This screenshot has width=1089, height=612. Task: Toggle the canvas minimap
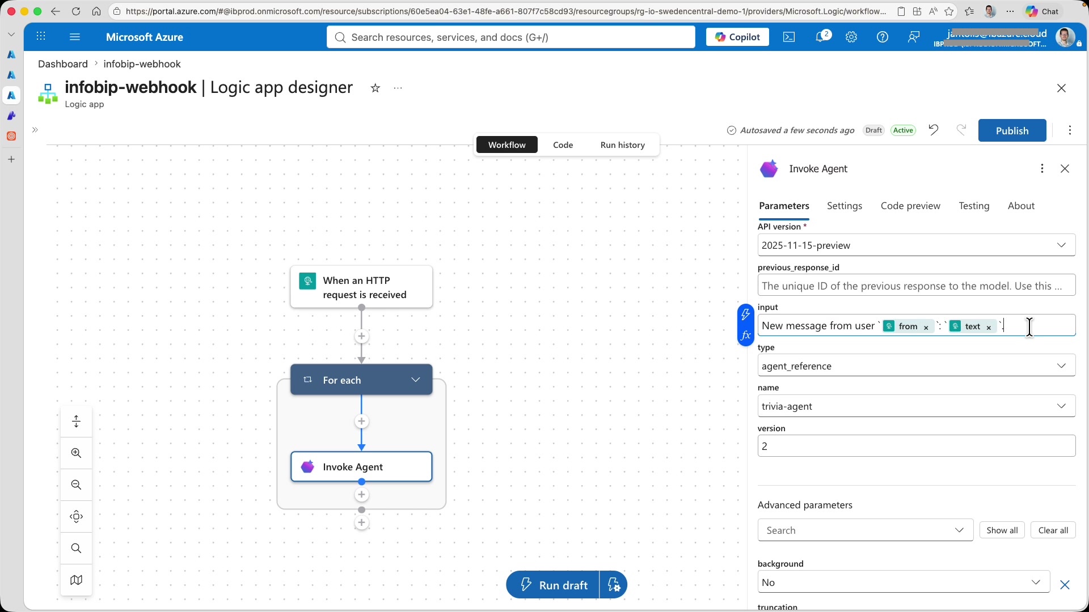pos(76,580)
